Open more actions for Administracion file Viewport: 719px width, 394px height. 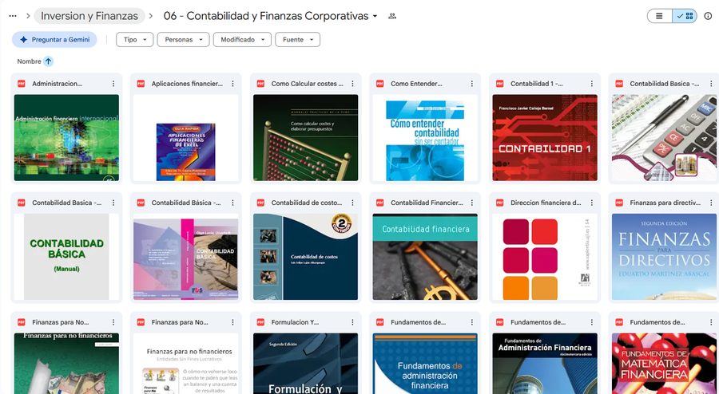click(x=113, y=84)
